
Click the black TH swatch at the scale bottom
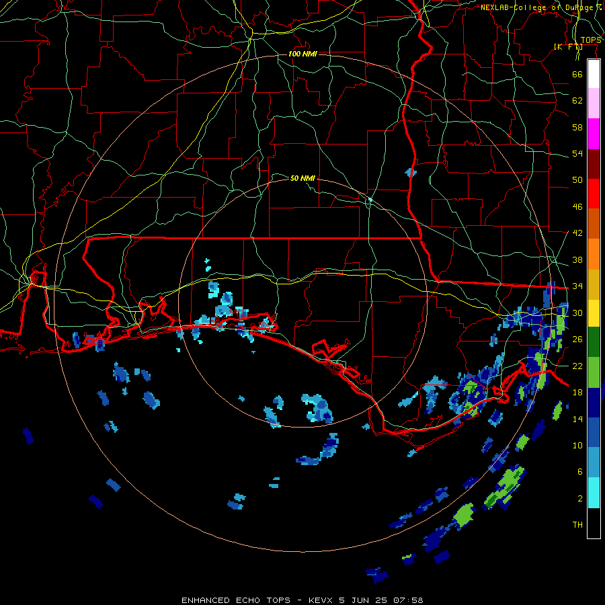click(594, 523)
